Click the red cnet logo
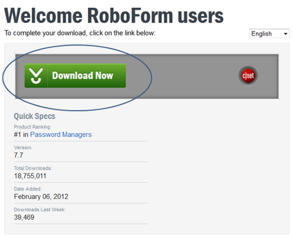The image size is (293, 238). pyautogui.click(x=248, y=75)
